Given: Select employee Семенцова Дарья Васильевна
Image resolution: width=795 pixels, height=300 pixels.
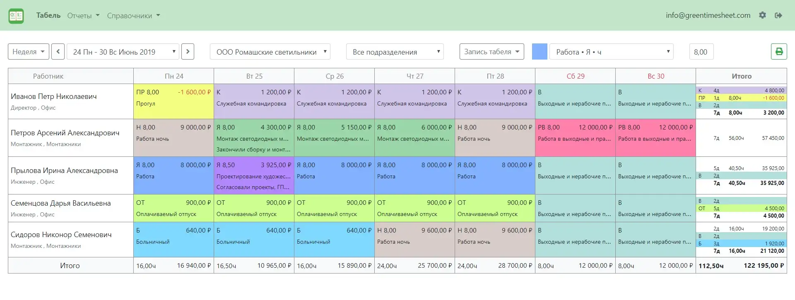Looking at the screenshot, I should tap(61, 203).
